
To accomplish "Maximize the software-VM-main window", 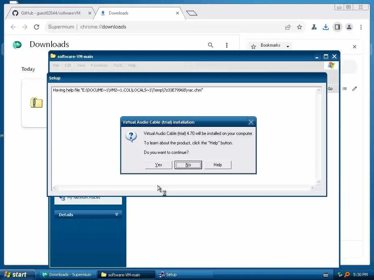I will [x=325, y=57].
